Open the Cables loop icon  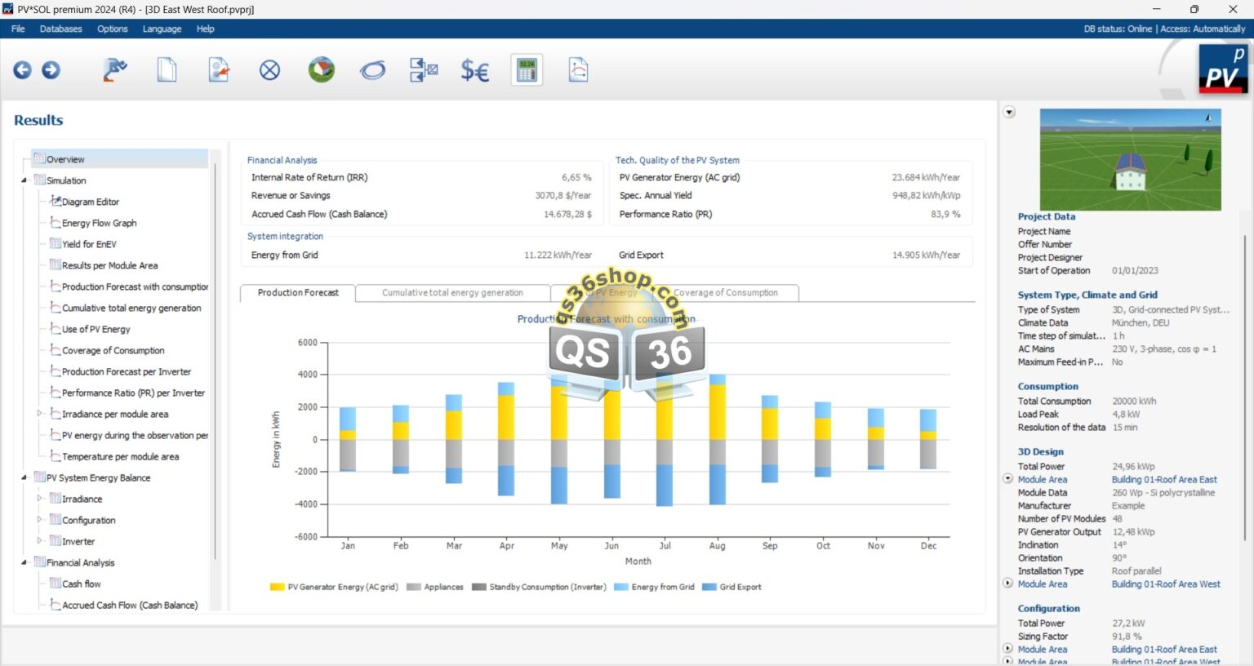coord(372,71)
